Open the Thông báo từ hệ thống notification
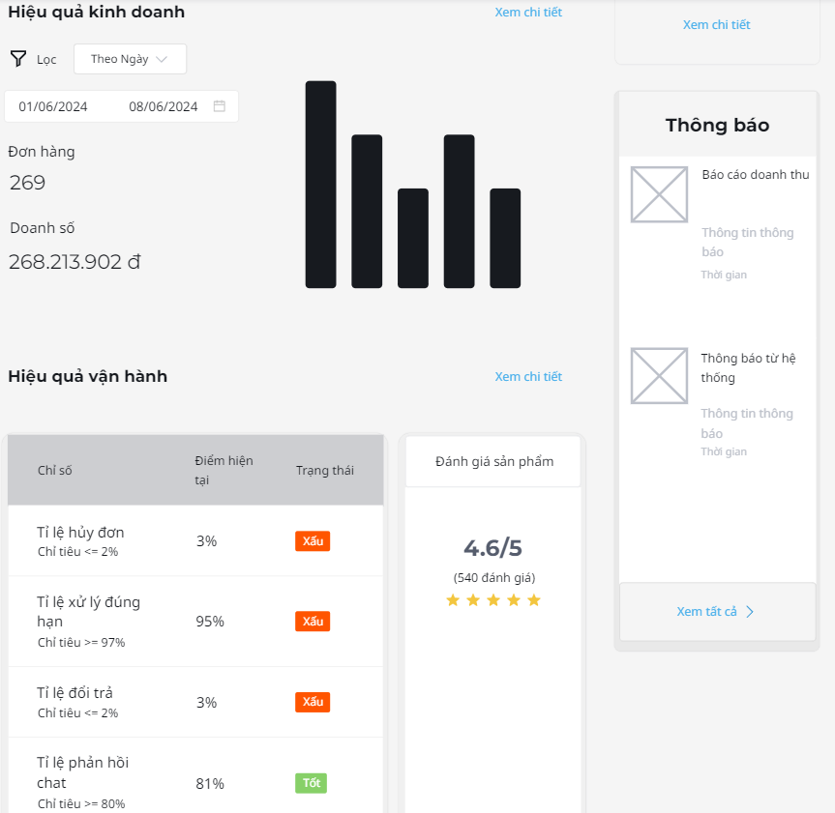Image resolution: width=835 pixels, height=813 pixels. [748, 367]
